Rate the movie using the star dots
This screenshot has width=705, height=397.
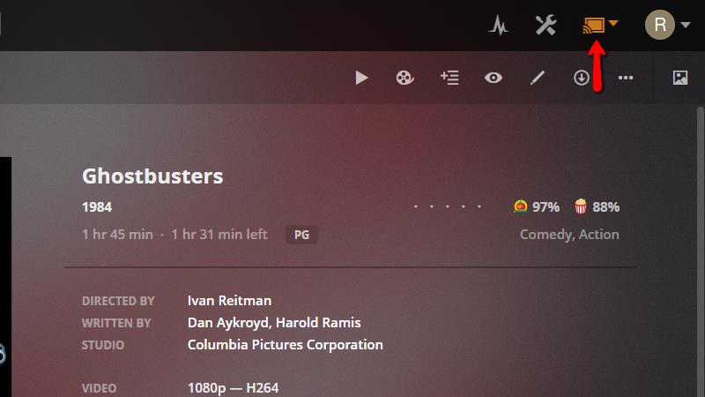(448, 206)
